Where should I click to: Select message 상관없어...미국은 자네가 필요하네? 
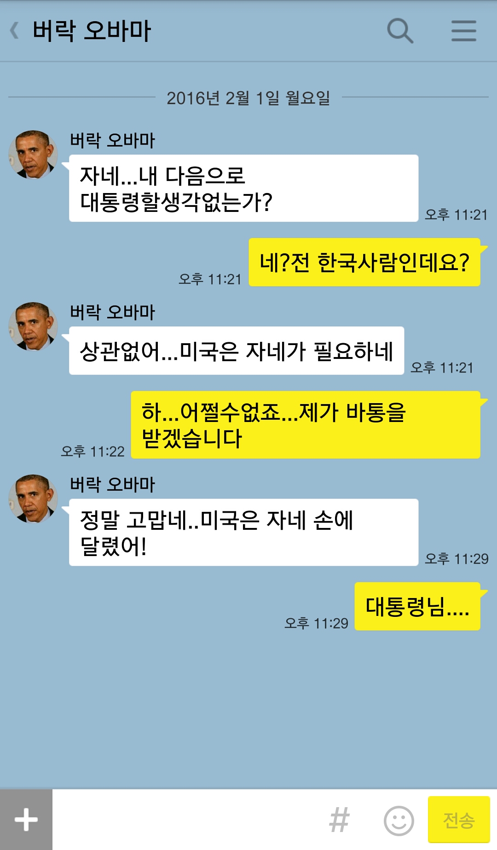[237, 351]
